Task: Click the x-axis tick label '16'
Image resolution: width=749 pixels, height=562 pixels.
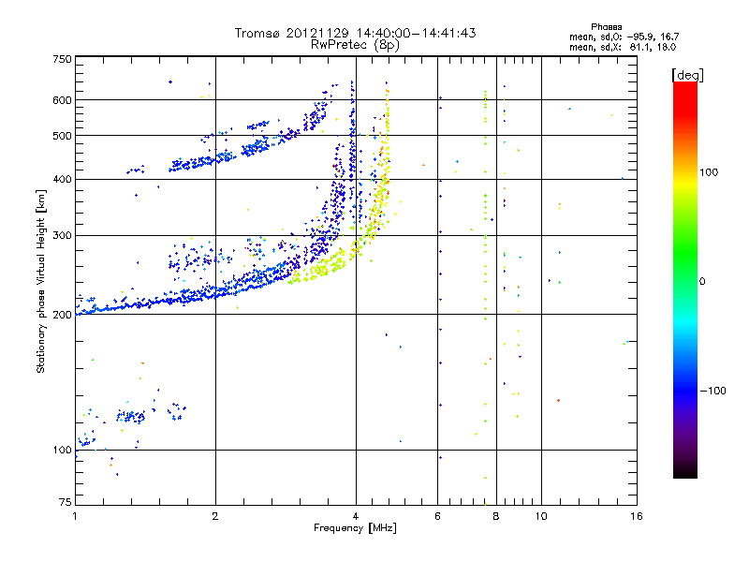Action: [x=637, y=516]
